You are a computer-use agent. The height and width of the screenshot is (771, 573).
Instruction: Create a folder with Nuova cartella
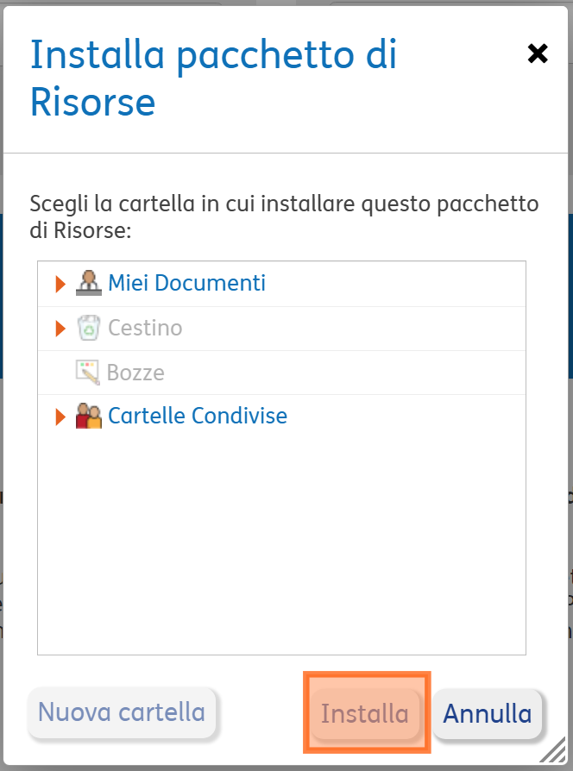pyautogui.click(x=122, y=712)
